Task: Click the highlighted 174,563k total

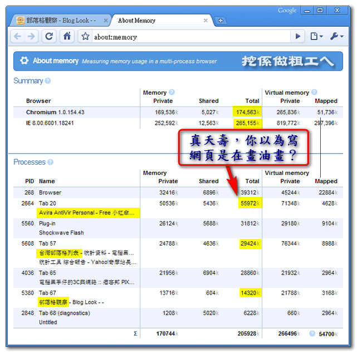Action: tap(247, 112)
